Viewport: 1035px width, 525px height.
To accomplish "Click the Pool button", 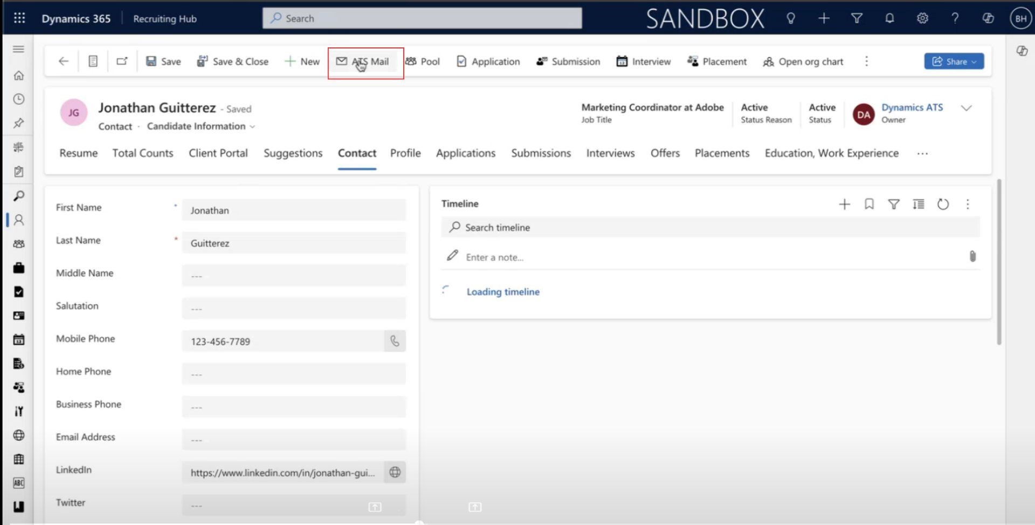I will (423, 61).
